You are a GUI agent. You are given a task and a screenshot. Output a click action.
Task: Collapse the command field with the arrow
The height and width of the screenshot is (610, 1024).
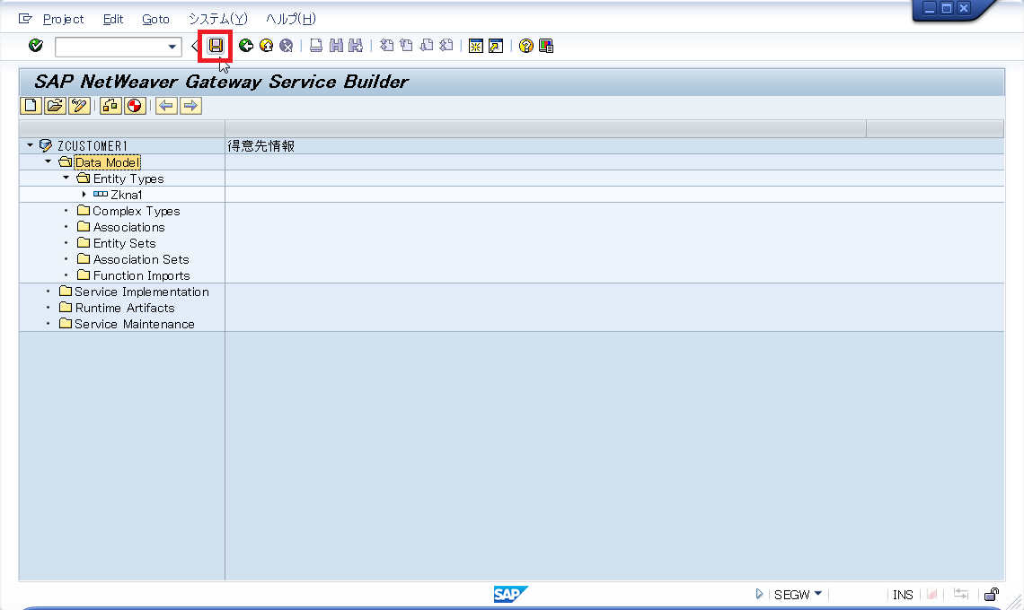pyautogui.click(x=194, y=46)
